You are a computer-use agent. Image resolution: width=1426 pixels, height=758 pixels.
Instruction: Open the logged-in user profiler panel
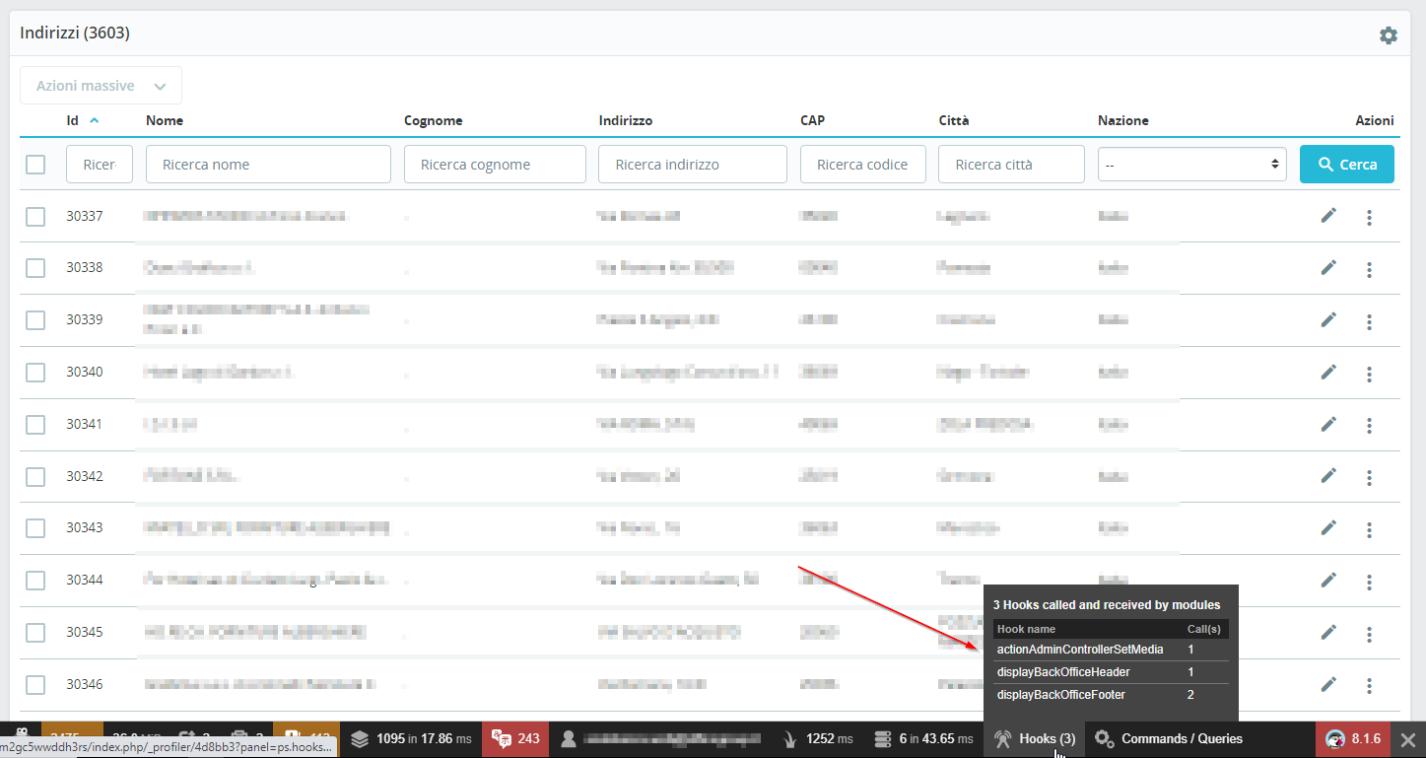pyautogui.click(x=661, y=739)
